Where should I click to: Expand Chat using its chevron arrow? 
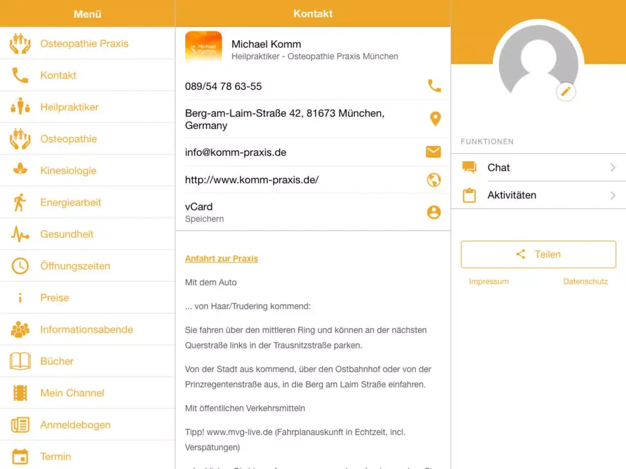(613, 167)
